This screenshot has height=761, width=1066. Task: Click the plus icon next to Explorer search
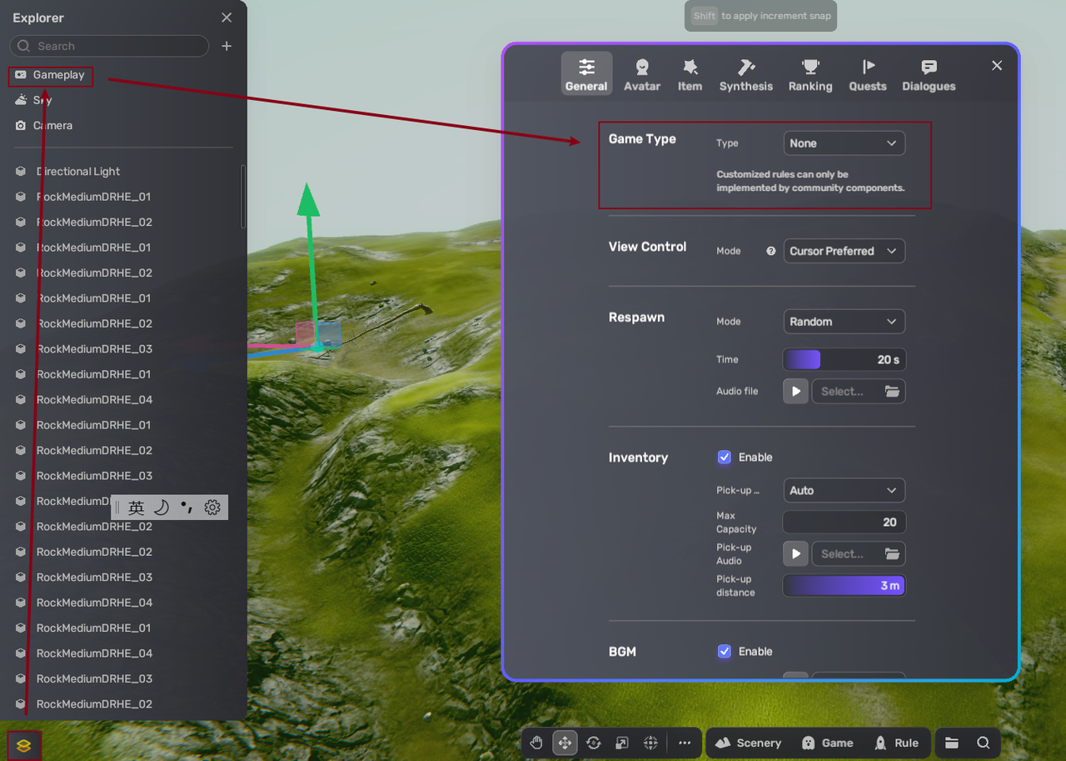click(x=227, y=47)
